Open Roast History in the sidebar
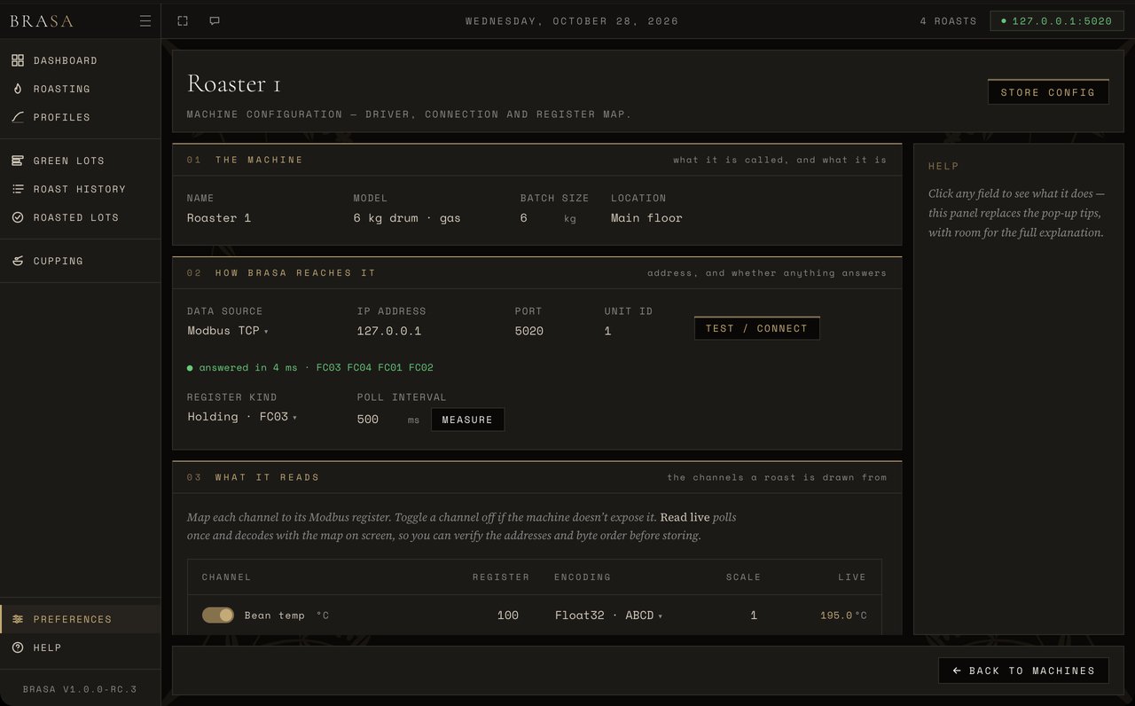This screenshot has height=706, width=1135. coord(80,189)
